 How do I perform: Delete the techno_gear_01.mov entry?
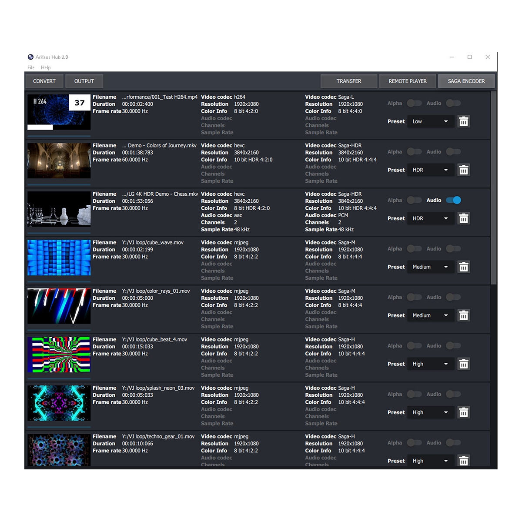pos(464,461)
